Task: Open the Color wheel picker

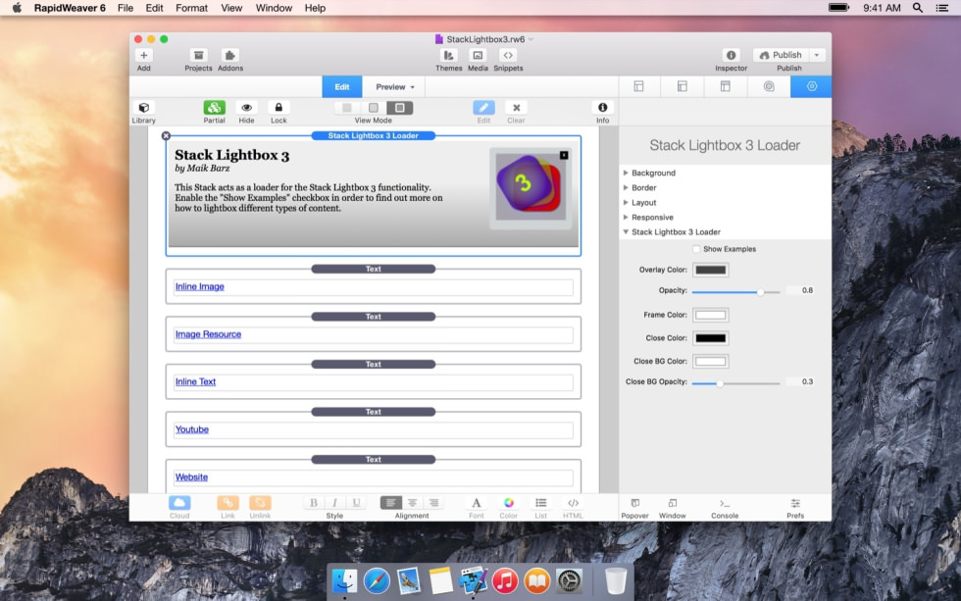Action: click(x=509, y=503)
